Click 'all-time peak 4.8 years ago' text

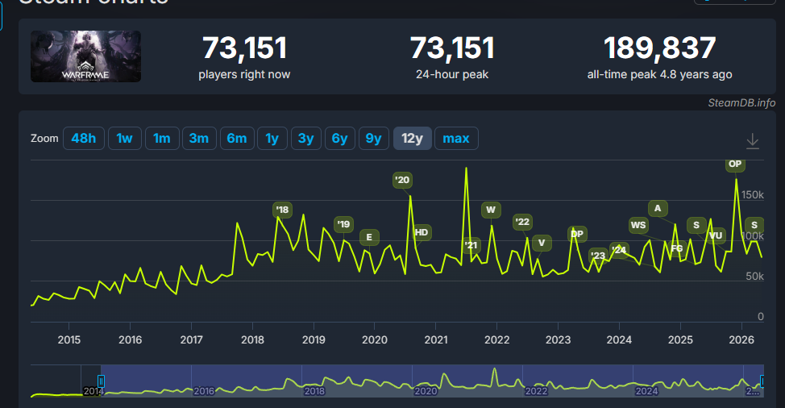(660, 75)
